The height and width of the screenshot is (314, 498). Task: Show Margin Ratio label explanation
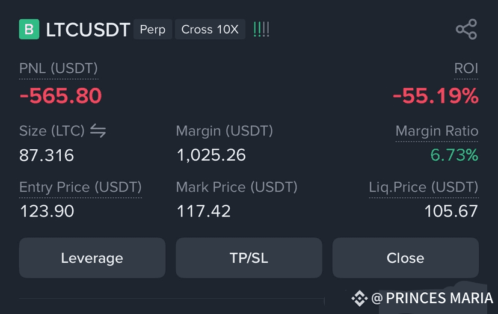[437, 131]
